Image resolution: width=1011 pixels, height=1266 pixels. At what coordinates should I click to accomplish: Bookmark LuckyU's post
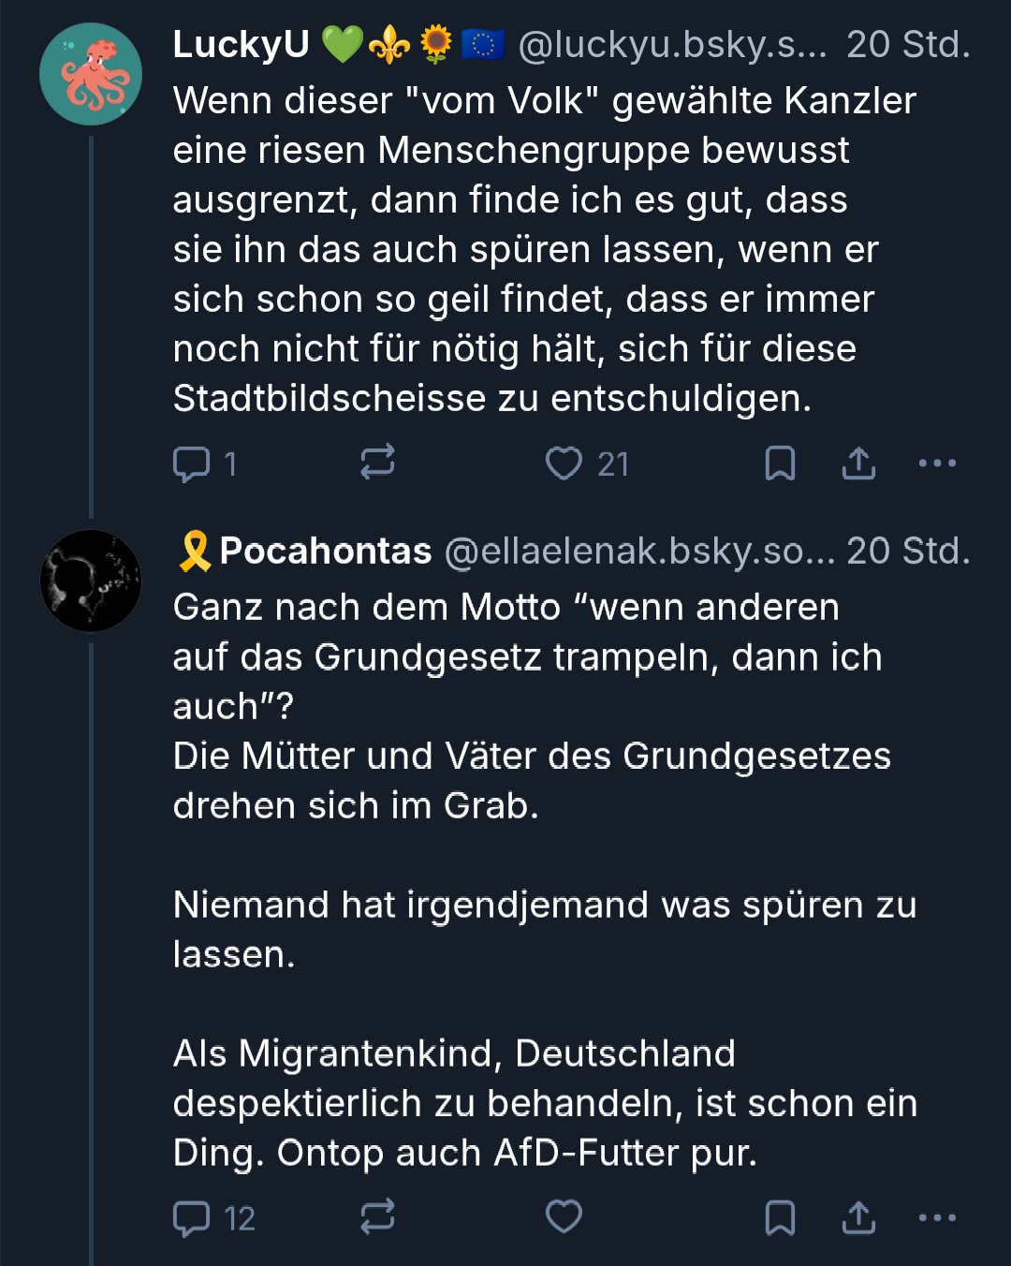pyautogui.click(x=780, y=463)
